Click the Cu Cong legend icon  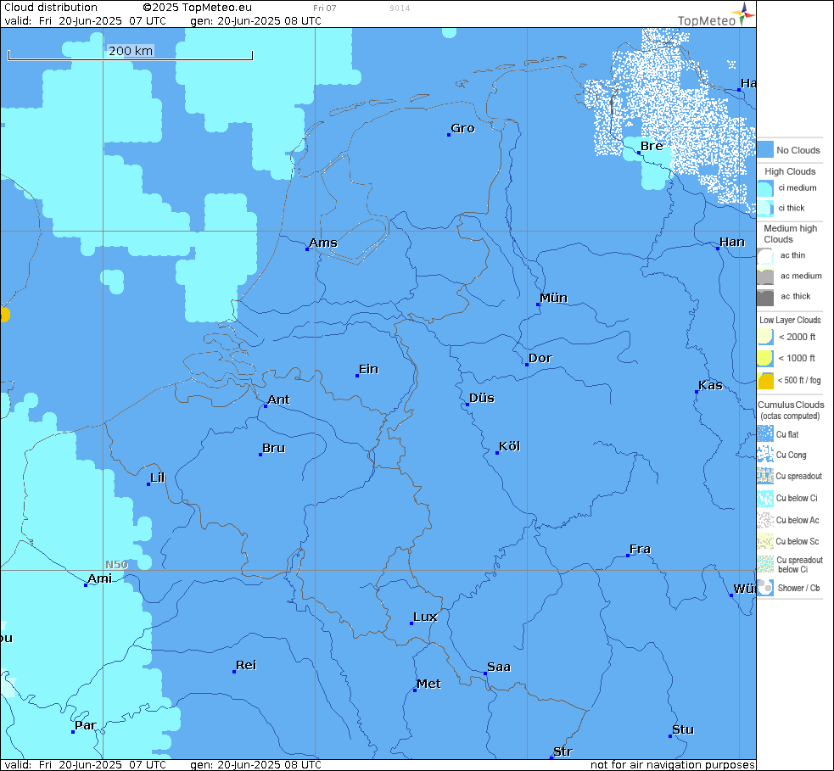point(765,454)
